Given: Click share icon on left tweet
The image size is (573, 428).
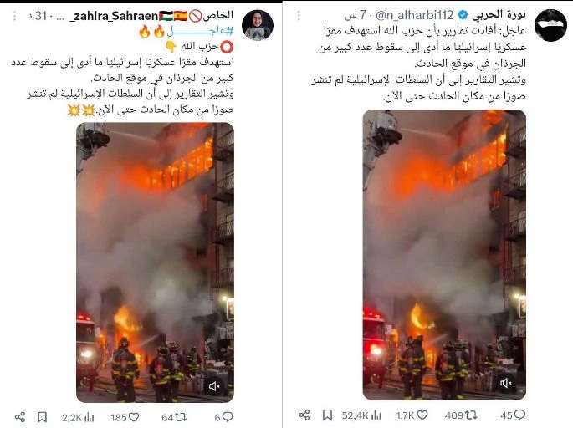Looking at the screenshot, I should (x=20, y=417).
